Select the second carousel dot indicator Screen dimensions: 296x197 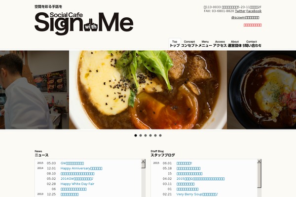(141, 135)
